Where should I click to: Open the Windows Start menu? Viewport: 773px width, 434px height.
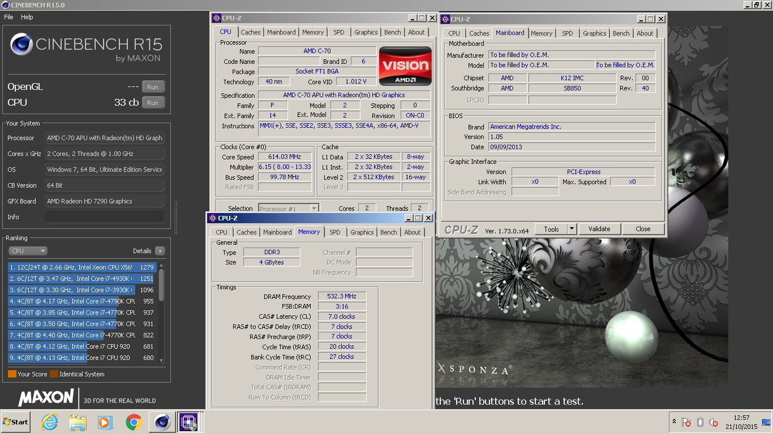(15, 422)
